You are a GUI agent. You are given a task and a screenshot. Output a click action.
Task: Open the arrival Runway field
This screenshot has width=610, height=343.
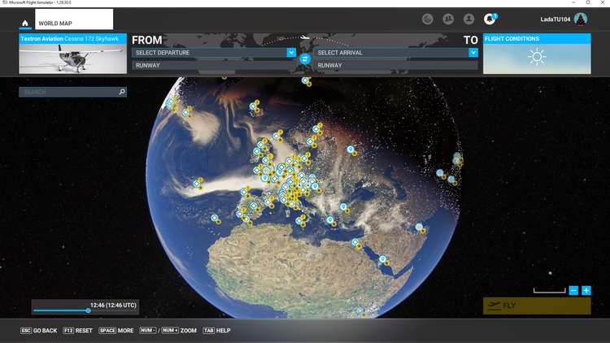point(396,65)
